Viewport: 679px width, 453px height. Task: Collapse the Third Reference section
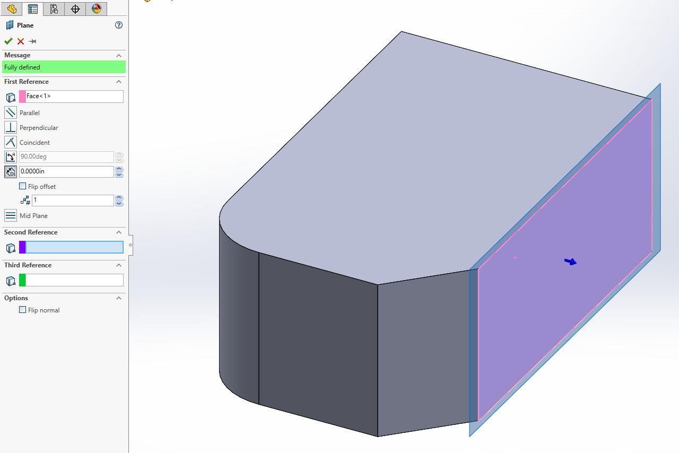pos(119,265)
